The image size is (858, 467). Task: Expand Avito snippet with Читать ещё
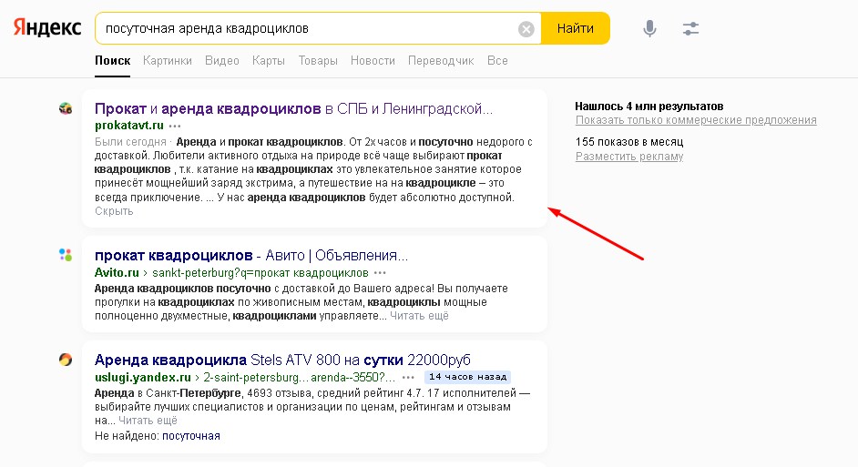(419, 316)
